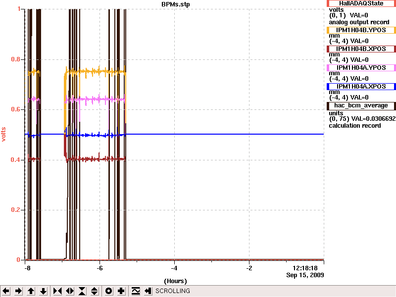This screenshot has width=396, height=297.
Task: Click the circle (ring) toolbar icon
Action: (108, 291)
